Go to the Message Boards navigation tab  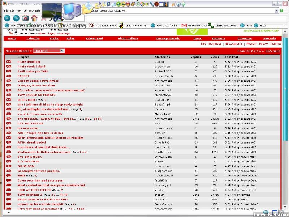click(x=167, y=38)
